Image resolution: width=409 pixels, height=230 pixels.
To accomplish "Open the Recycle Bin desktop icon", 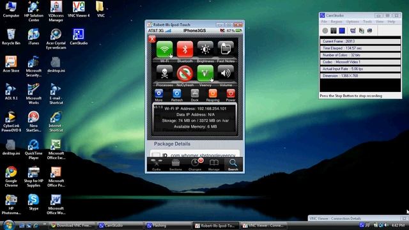I will (x=11, y=37).
